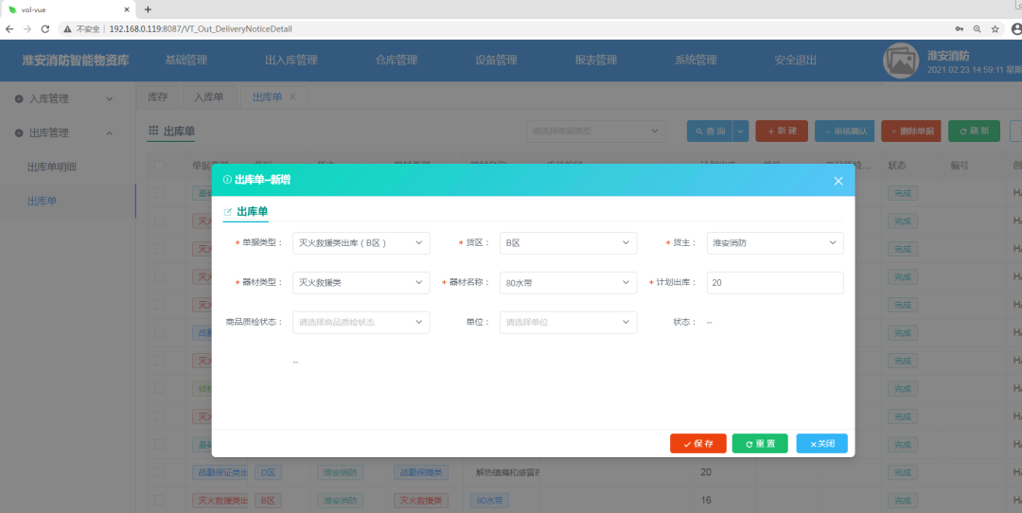Image resolution: width=1022 pixels, height=513 pixels.
Task: Open 基础管理 top menu
Action: pyautogui.click(x=185, y=60)
